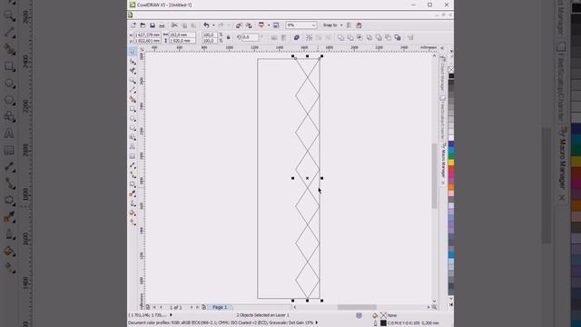Open the Application launcher
Screen dimensions: 581x327
click(261, 25)
